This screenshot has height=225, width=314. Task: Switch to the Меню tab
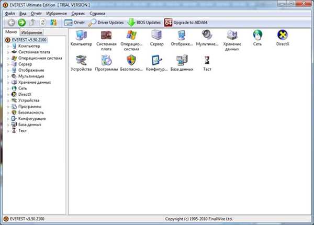coord(11,32)
